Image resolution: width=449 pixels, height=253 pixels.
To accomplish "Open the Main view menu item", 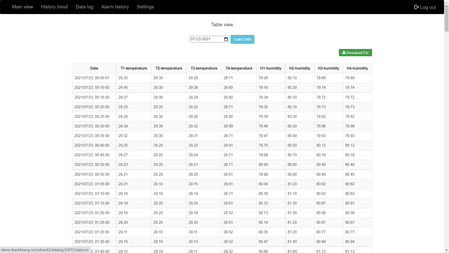I will pyautogui.click(x=22, y=7).
